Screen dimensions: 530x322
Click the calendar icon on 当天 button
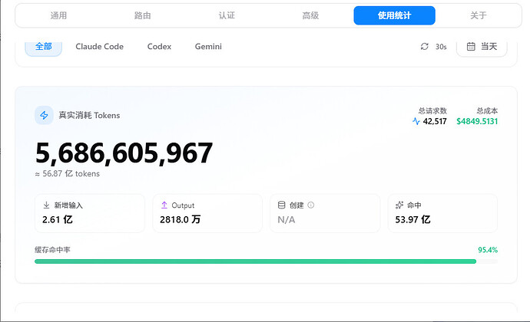click(471, 47)
